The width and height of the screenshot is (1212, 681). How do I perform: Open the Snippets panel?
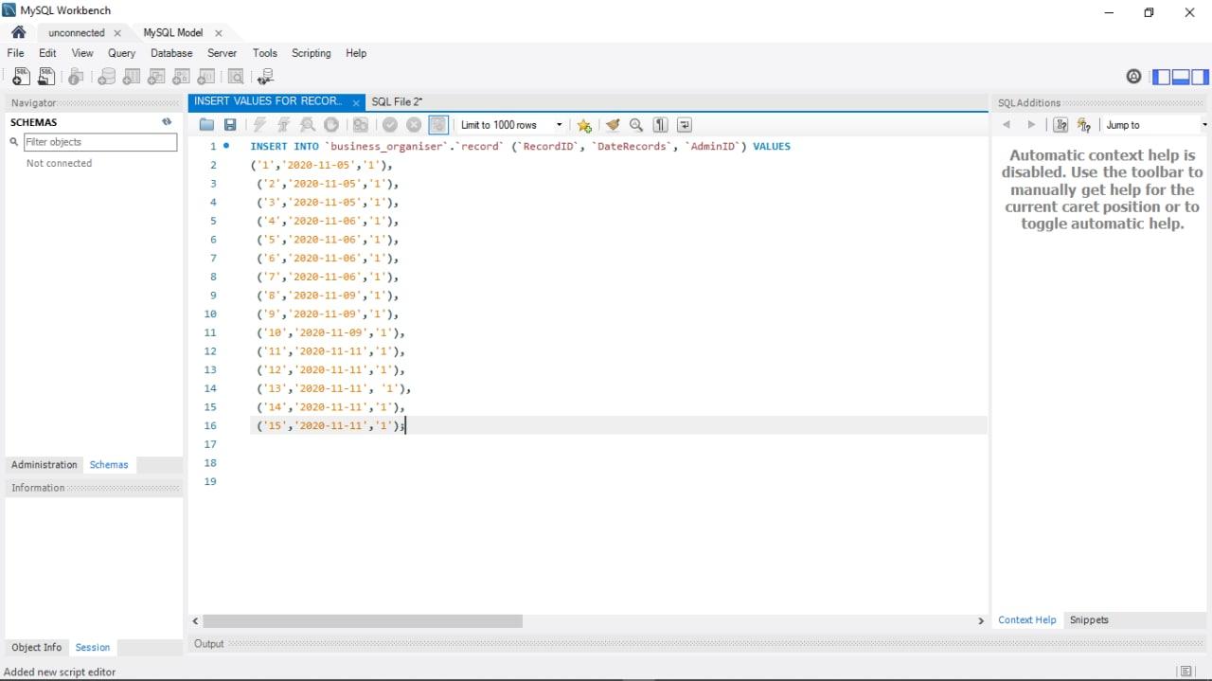point(1088,619)
